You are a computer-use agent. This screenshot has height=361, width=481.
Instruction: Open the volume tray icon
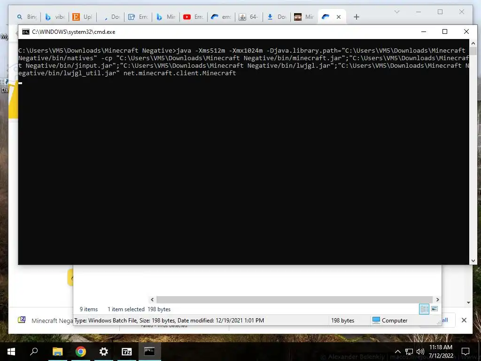tap(420, 352)
